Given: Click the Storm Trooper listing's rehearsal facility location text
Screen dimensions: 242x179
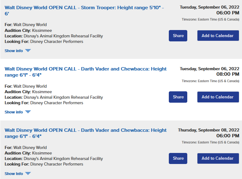Looking at the screenshot, I should tap(63, 36).
